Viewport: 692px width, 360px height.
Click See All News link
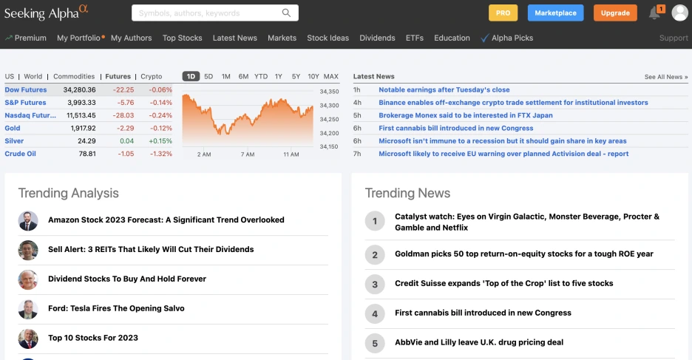666,77
